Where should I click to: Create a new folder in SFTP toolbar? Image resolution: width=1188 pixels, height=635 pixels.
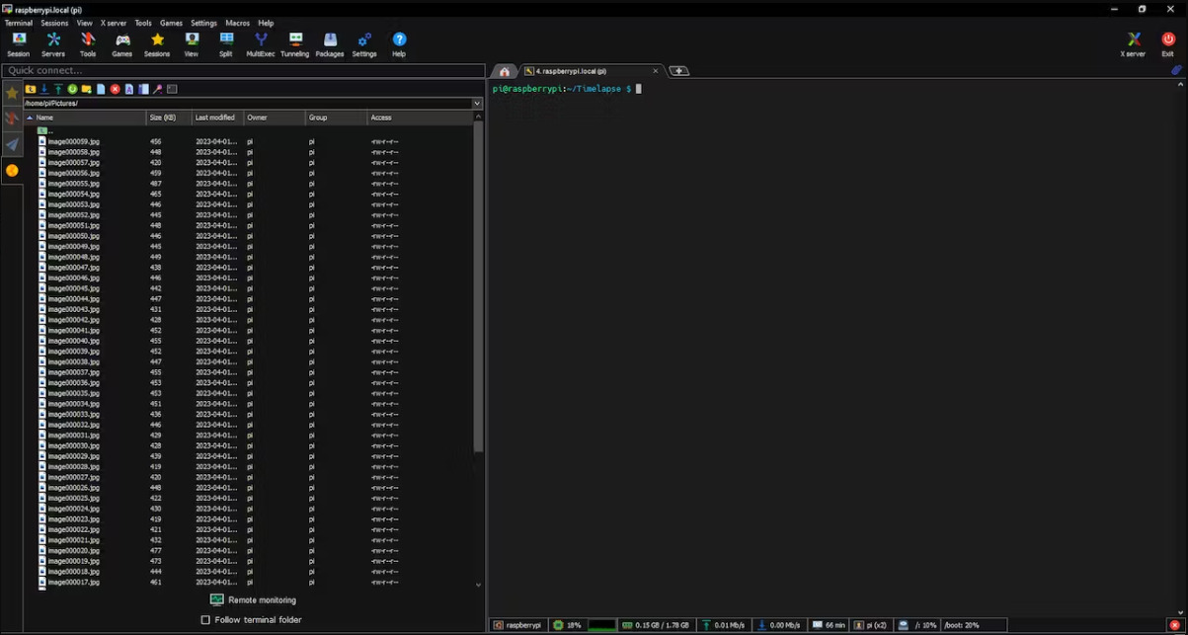pos(87,89)
